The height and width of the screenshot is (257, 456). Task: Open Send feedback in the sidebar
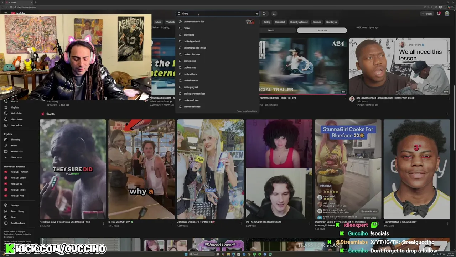(x=18, y=223)
